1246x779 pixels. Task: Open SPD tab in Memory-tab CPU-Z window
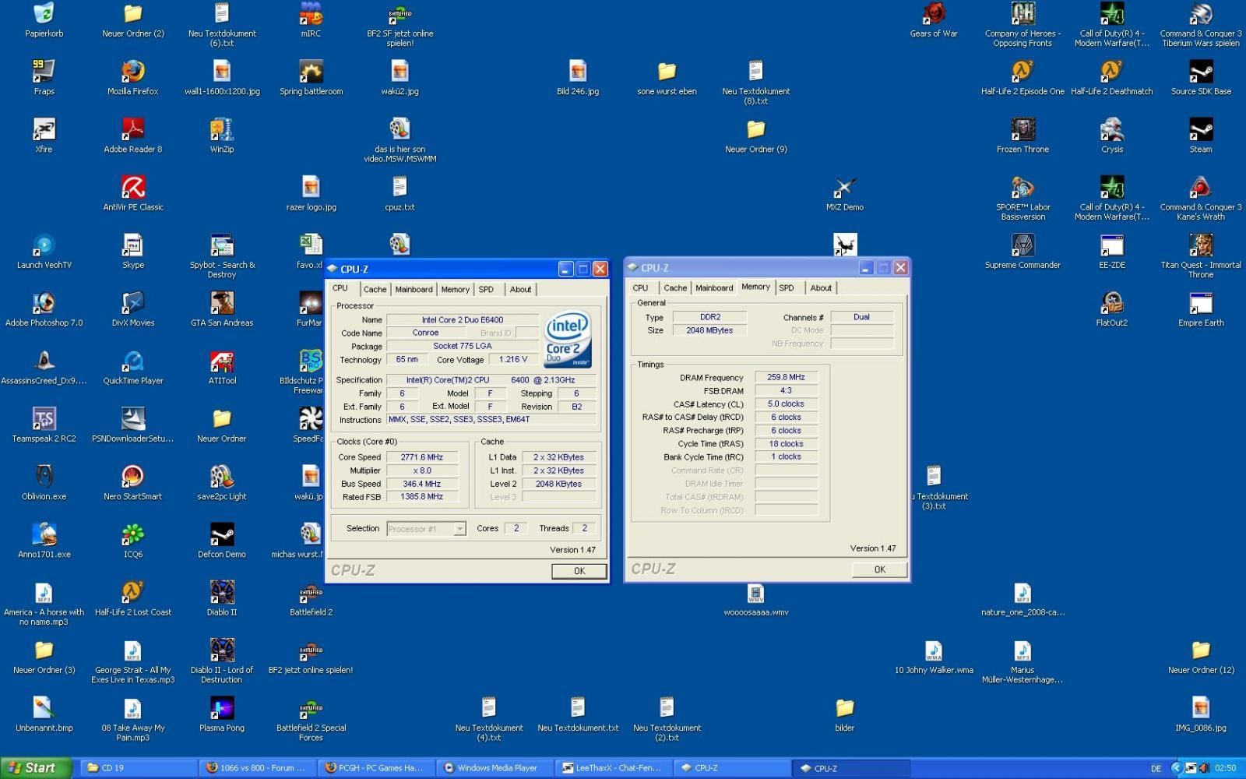point(787,287)
